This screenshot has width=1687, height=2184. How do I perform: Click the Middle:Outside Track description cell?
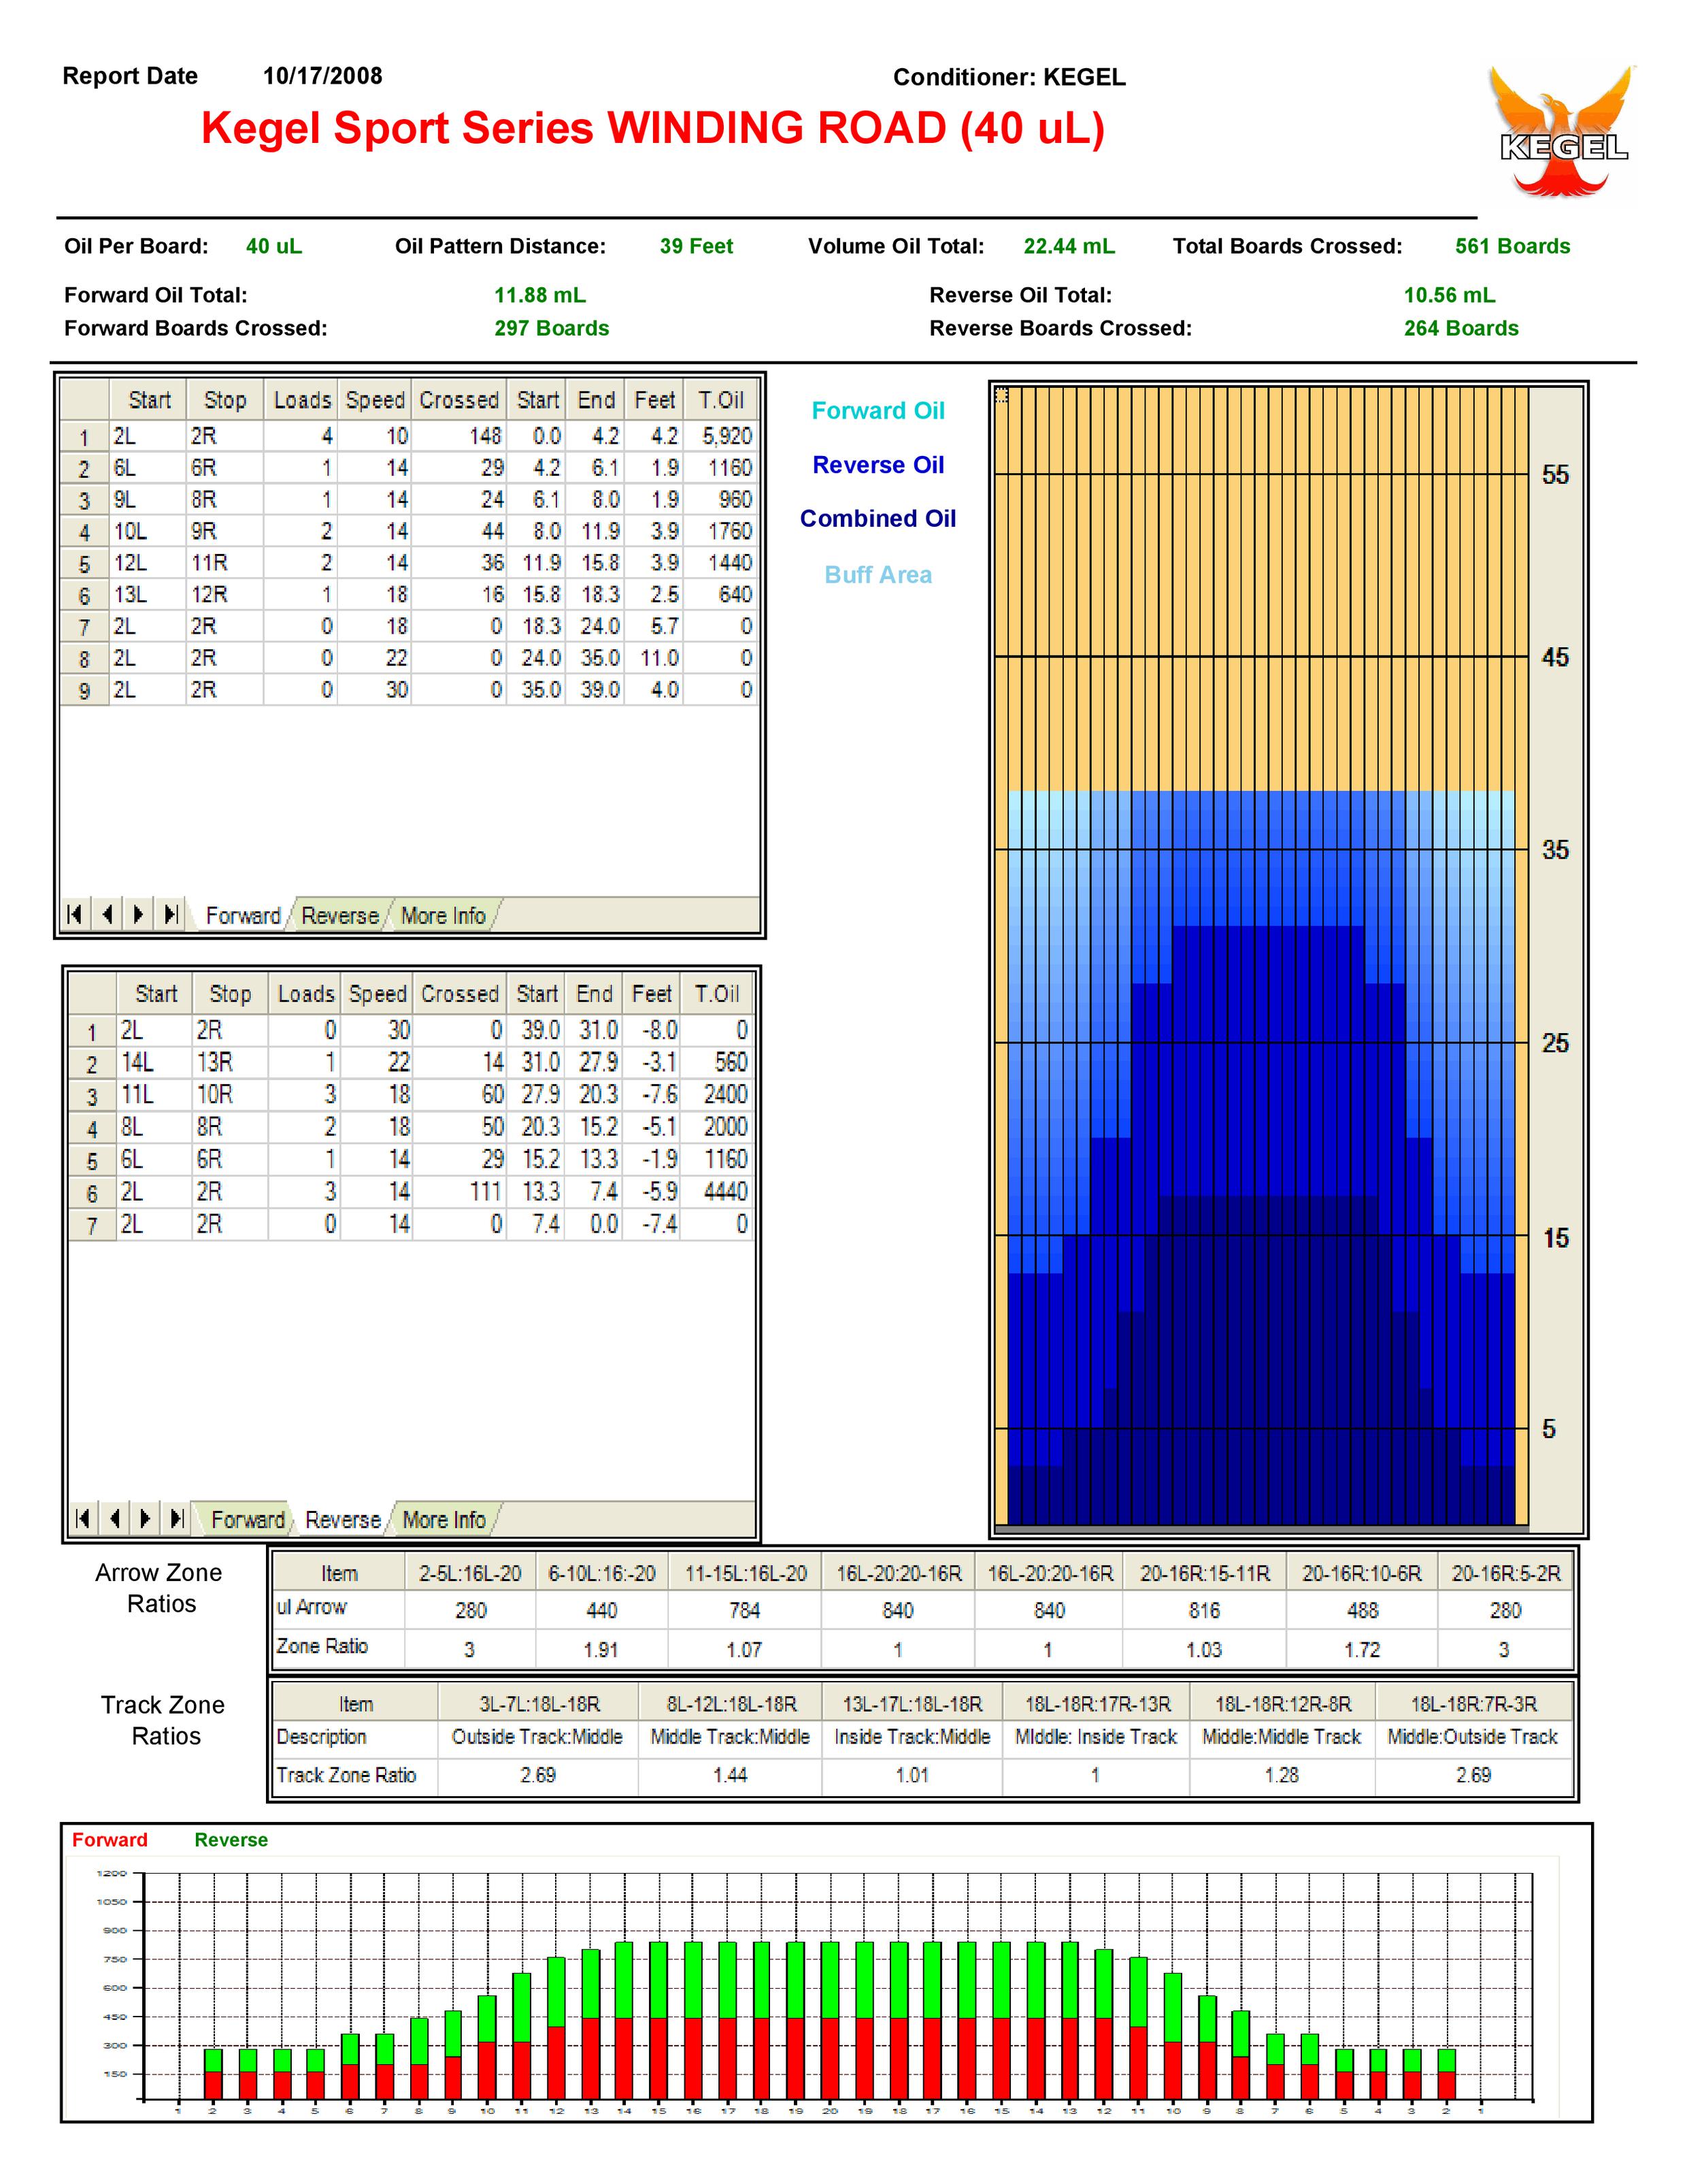[x=1473, y=1737]
